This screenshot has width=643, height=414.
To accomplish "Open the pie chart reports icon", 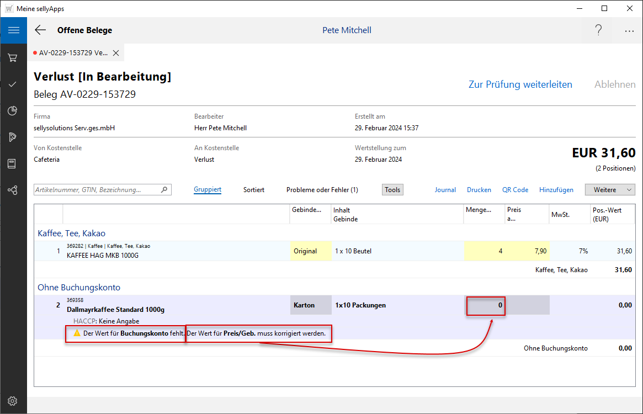I will click(x=13, y=111).
